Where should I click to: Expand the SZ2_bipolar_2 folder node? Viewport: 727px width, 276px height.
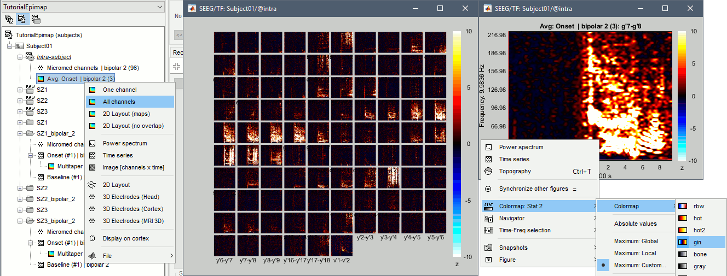[x=20, y=199]
